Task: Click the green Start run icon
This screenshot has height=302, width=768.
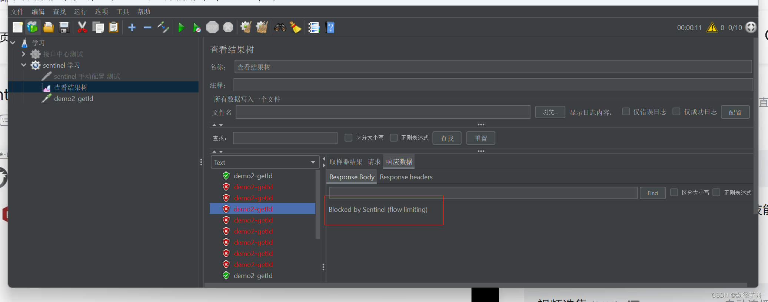Action: 181,28
